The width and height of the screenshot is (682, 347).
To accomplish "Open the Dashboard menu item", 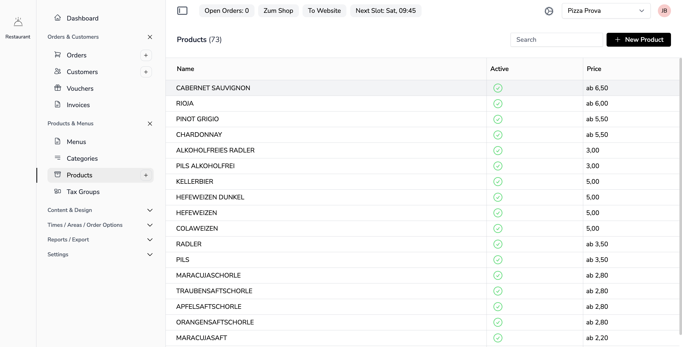I will (x=83, y=18).
